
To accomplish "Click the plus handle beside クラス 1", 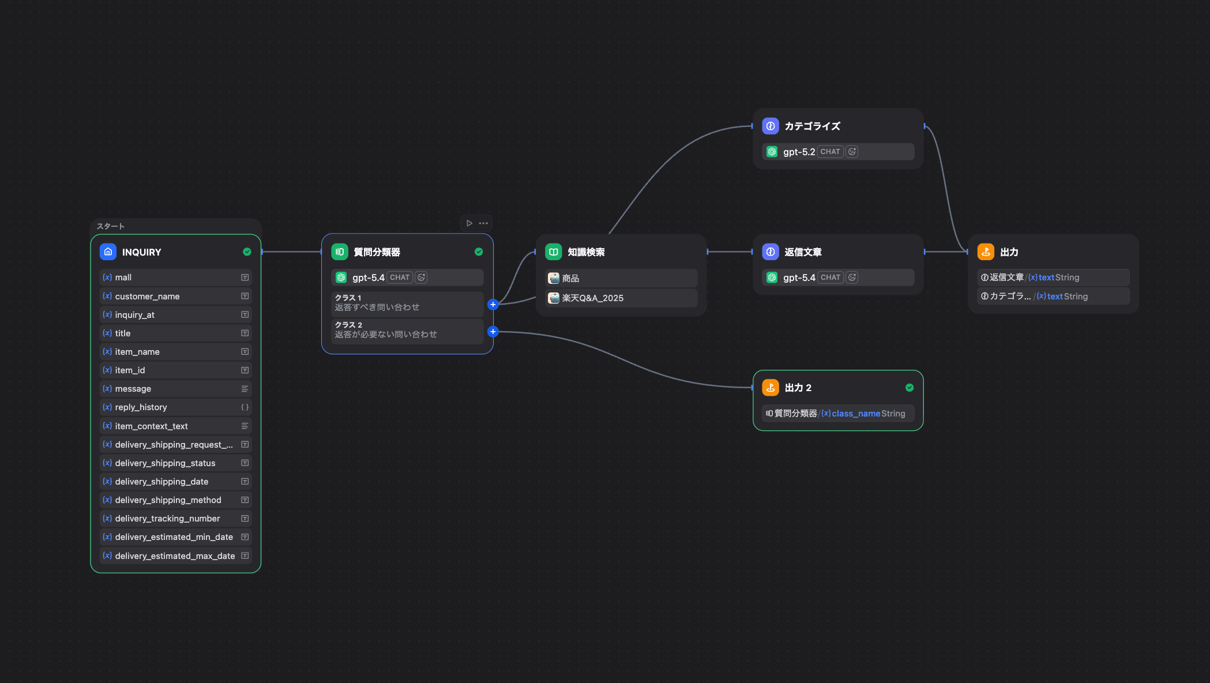I will click(x=493, y=305).
